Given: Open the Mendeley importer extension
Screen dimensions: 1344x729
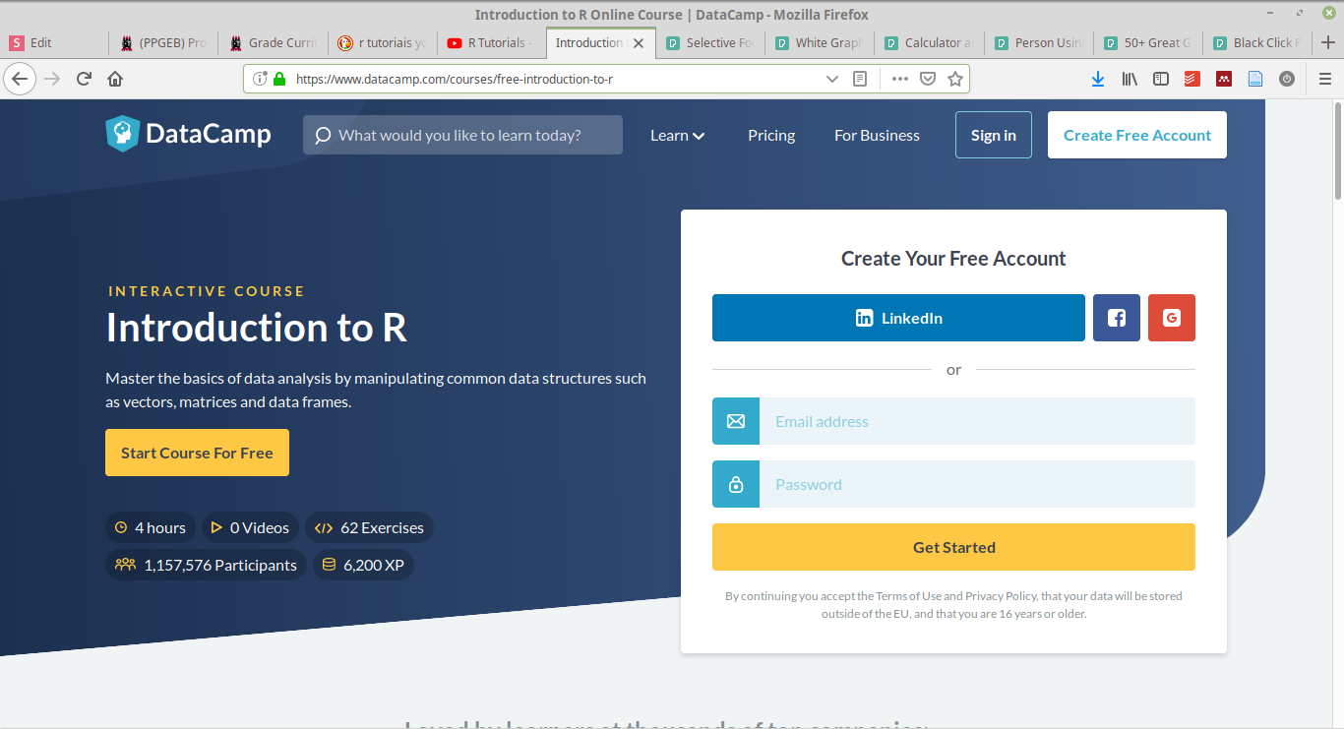Looking at the screenshot, I should (x=1224, y=79).
